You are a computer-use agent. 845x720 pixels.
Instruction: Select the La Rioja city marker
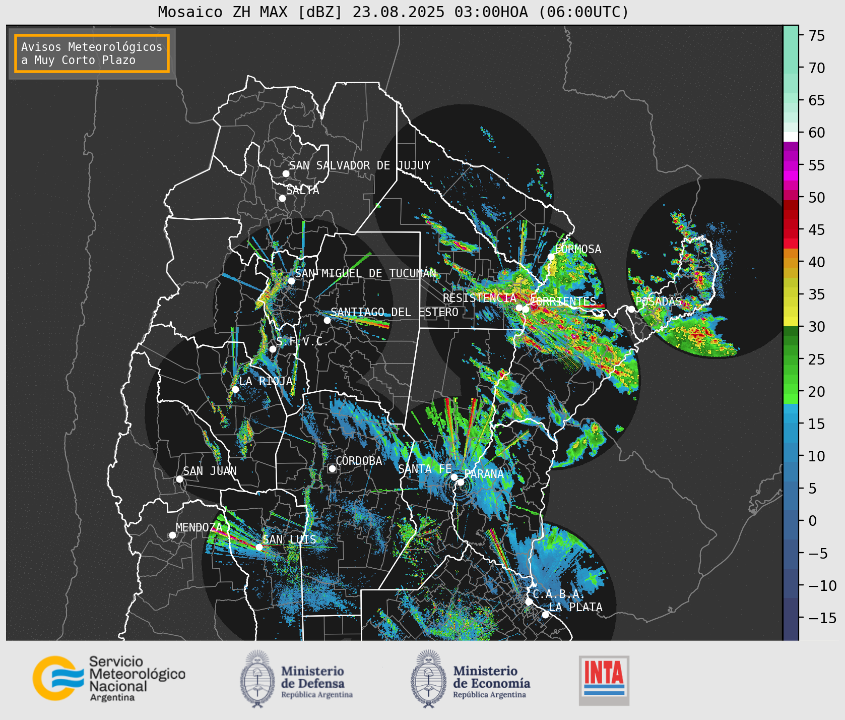(x=235, y=389)
